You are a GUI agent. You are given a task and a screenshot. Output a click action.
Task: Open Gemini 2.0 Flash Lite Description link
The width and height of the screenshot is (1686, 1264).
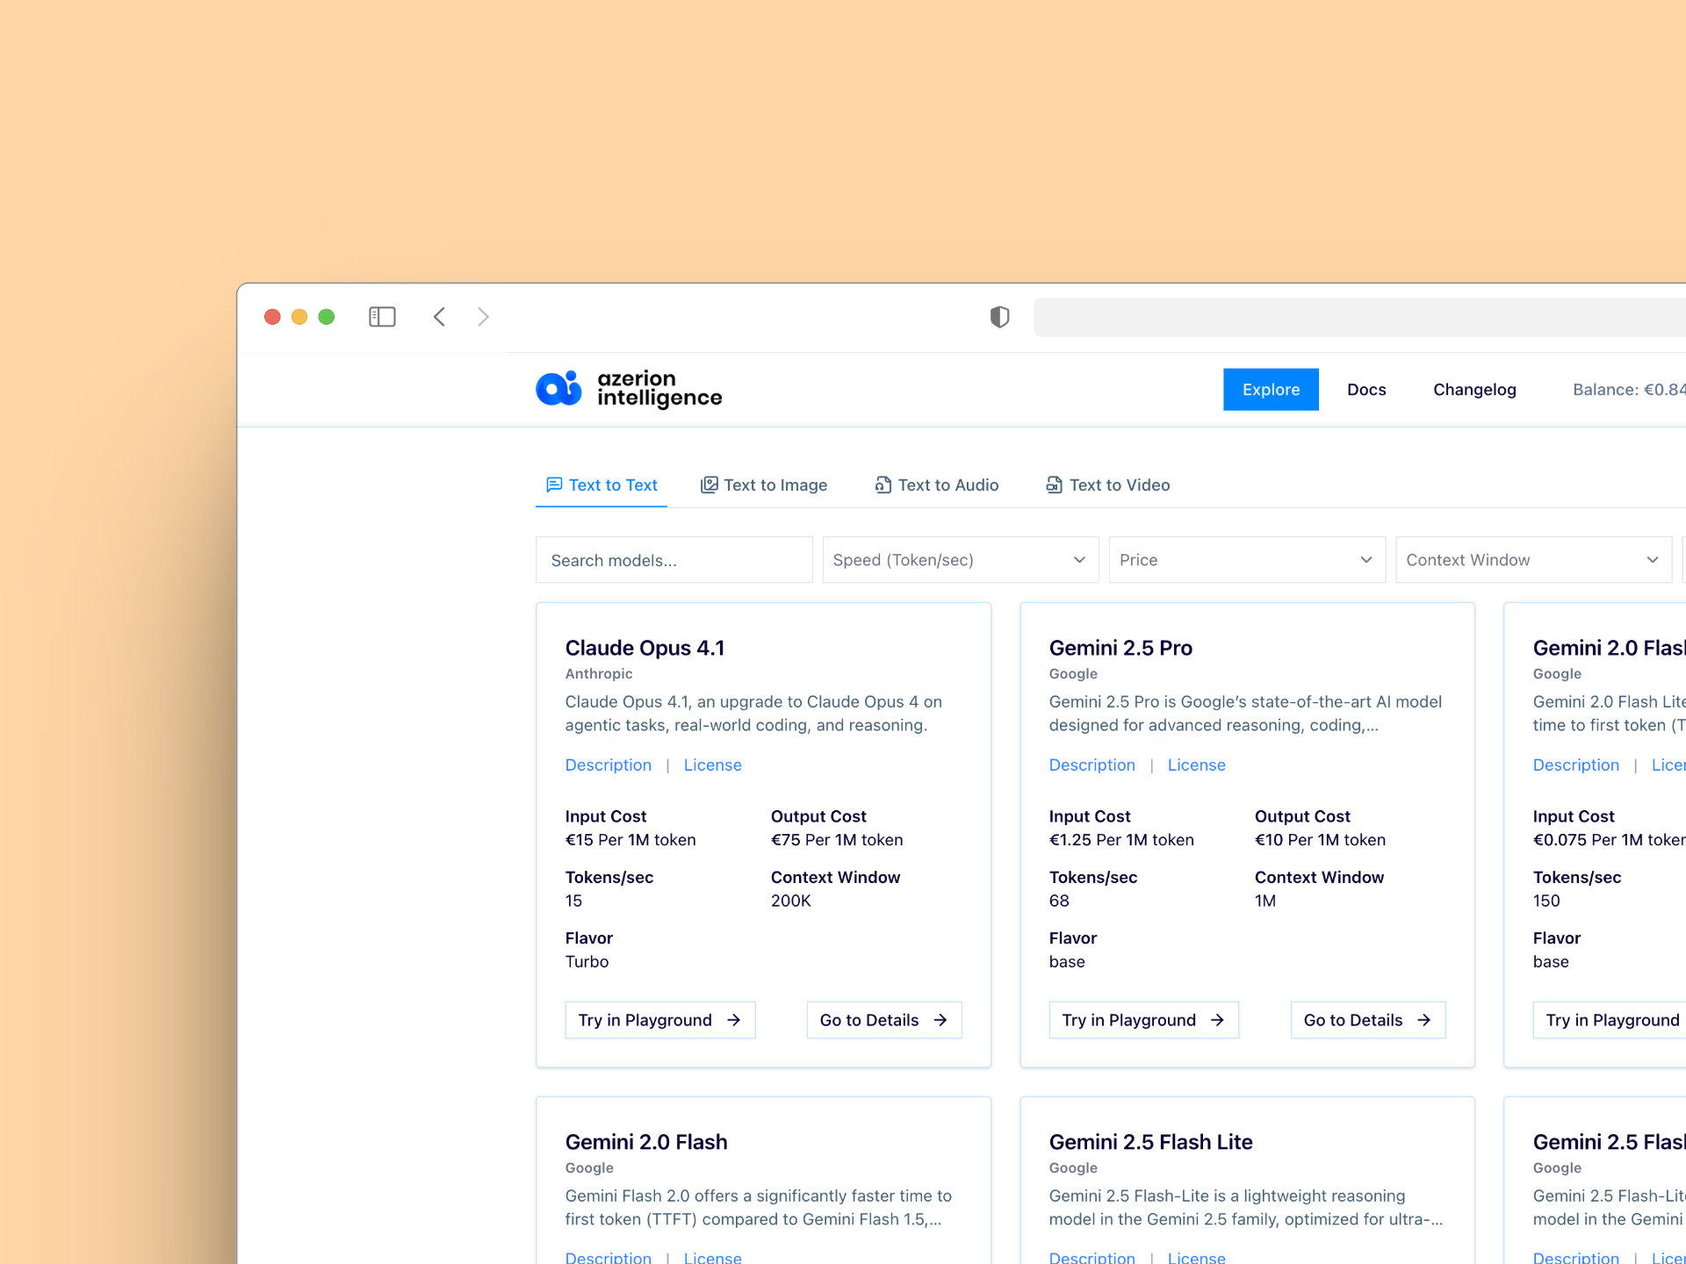1576,765
